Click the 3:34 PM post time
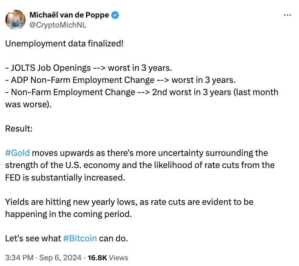Screen dimensions: 299x266 [x=18, y=257]
